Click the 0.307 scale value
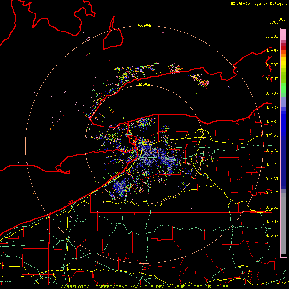The height and width of the screenshot is (289, 289). click(x=272, y=222)
